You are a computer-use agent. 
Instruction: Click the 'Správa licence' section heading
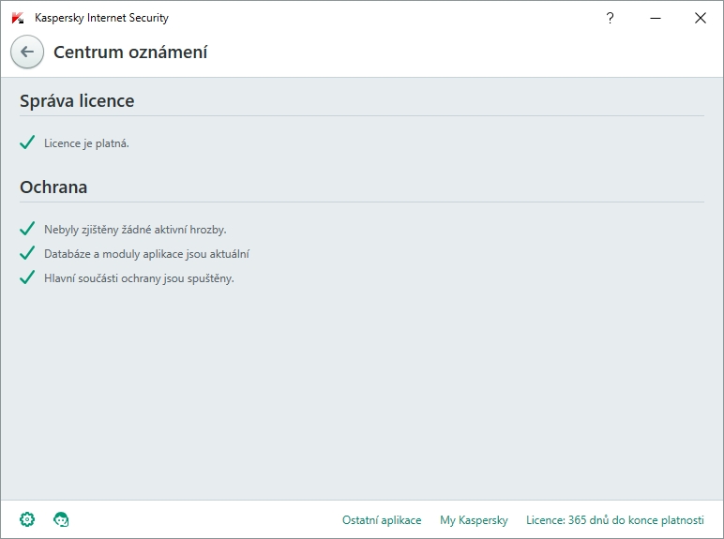[x=77, y=101]
